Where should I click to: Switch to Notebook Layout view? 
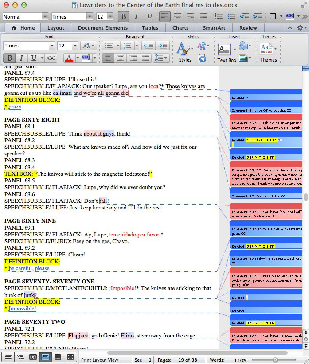tap(58, 357)
